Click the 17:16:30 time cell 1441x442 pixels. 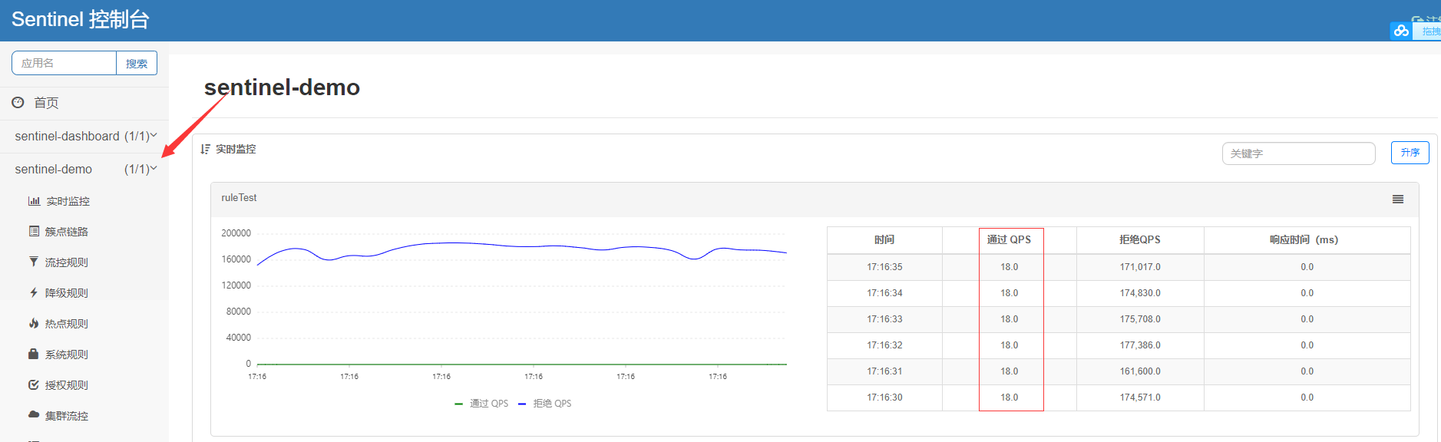(x=884, y=397)
